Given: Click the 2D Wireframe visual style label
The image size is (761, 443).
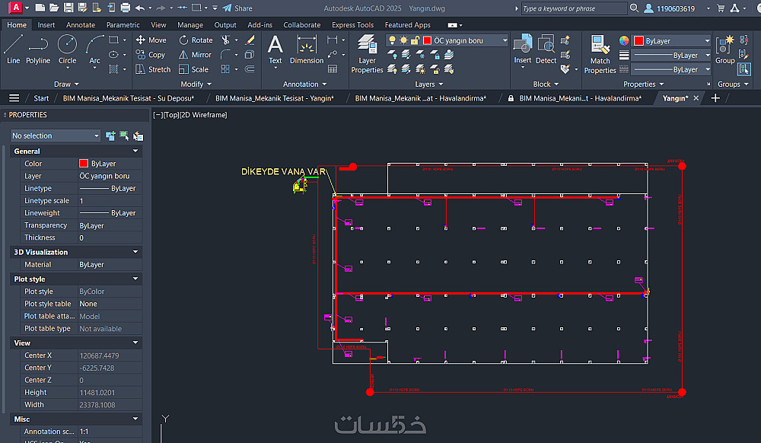Looking at the screenshot, I should pos(203,115).
